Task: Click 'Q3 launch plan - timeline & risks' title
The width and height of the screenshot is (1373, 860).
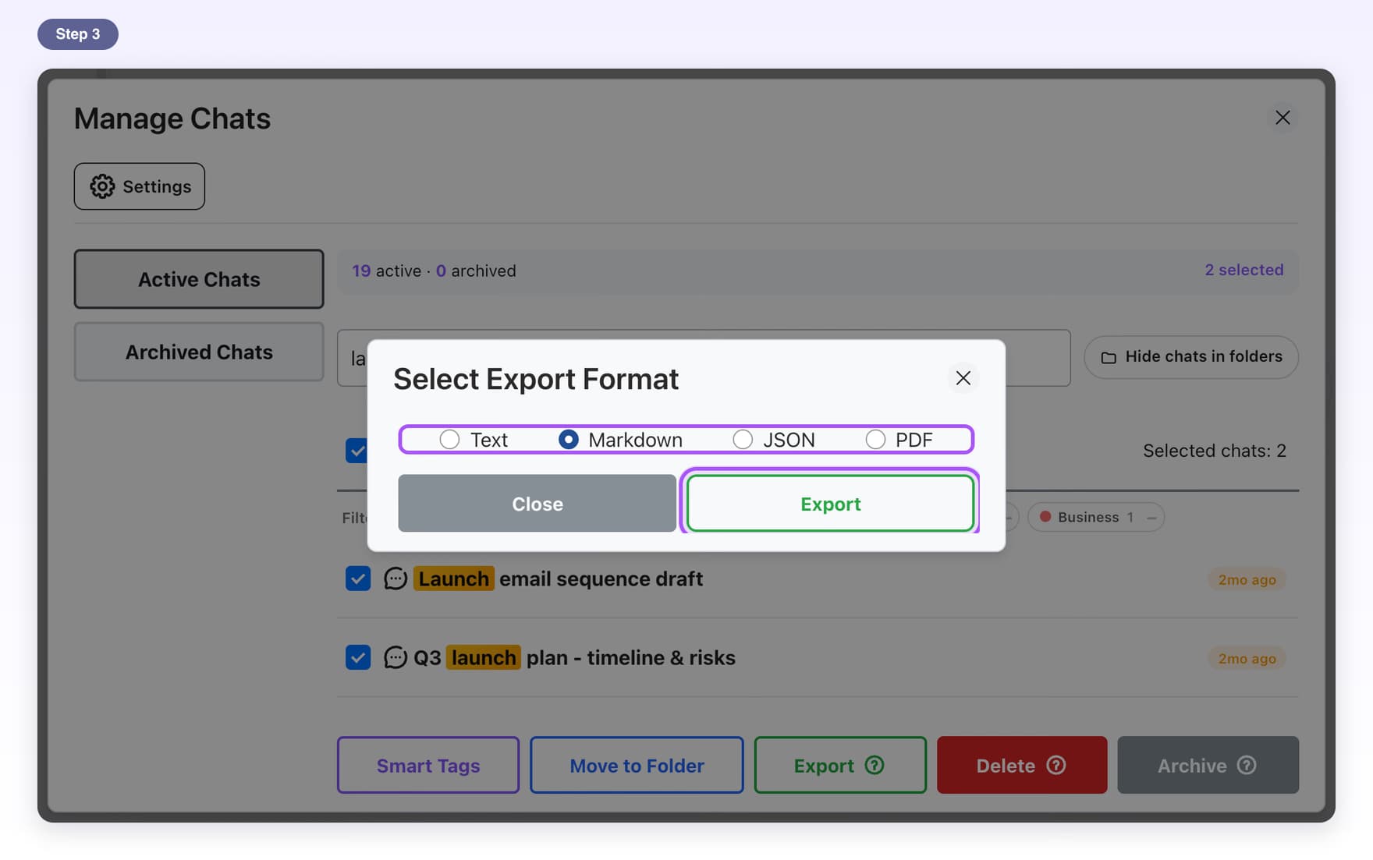Action: pyautogui.click(x=574, y=657)
